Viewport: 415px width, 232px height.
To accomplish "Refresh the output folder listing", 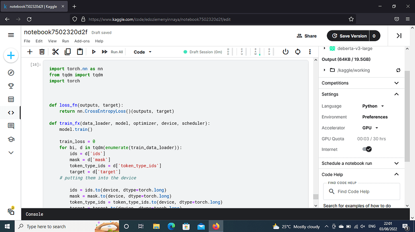I will click(x=398, y=70).
